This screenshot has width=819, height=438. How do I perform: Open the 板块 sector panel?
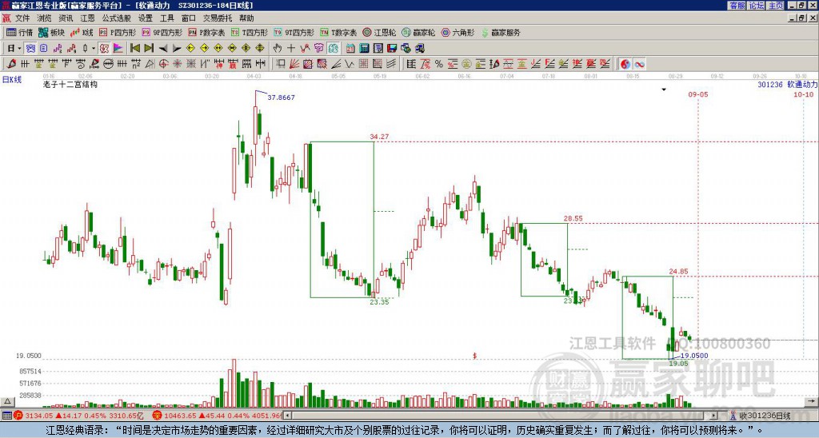52,33
